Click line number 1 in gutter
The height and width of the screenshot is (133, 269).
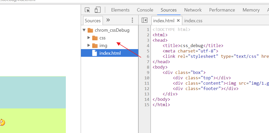148,30
